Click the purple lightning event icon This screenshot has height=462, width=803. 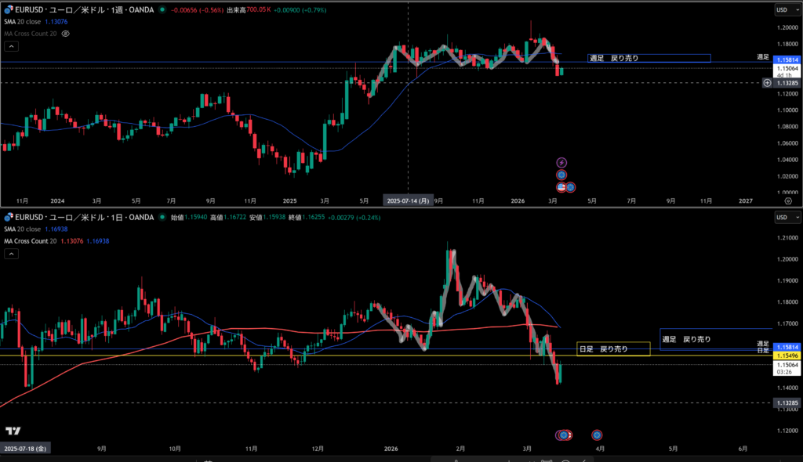[561, 163]
